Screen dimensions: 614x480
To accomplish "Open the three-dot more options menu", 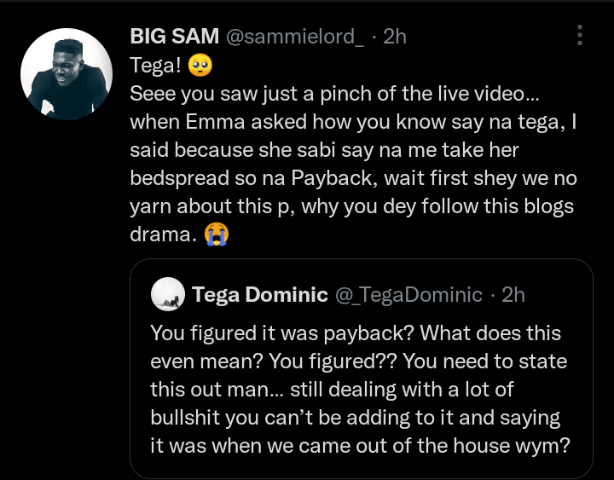I will click(x=580, y=35).
